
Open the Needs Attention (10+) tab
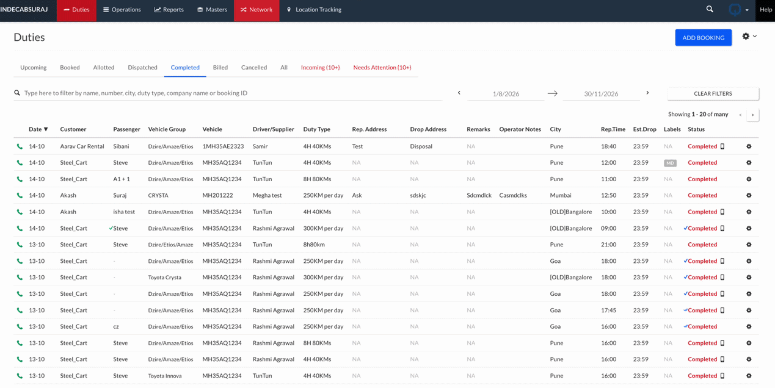click(382, 67)
